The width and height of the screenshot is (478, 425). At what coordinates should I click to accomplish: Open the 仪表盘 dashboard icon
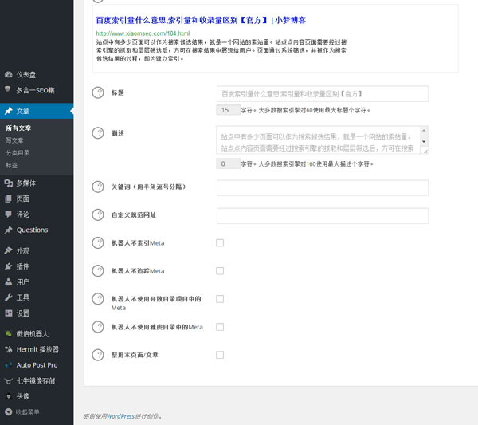point(9,74)
